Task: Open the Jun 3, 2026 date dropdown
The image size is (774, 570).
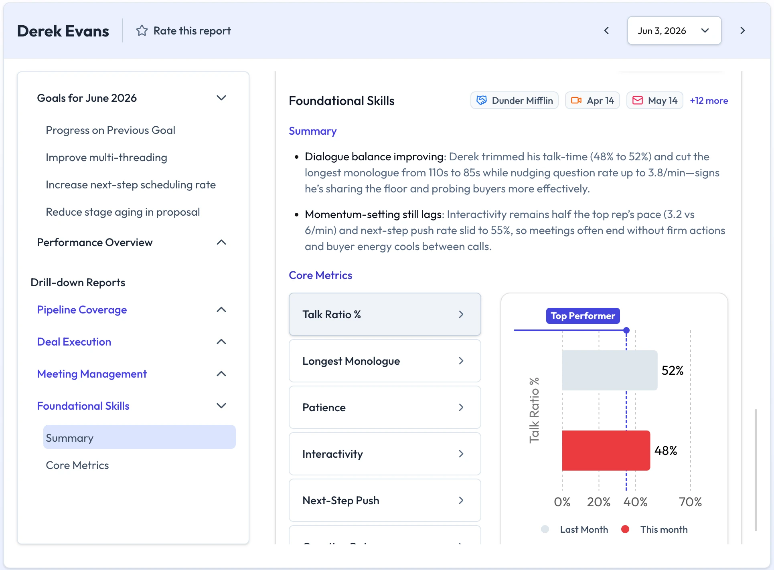Action: tap(674, 30)
